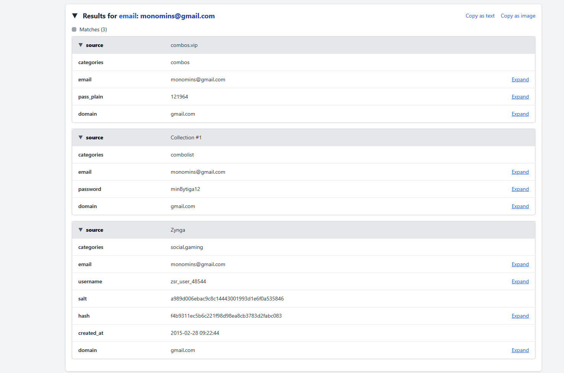Expand the pass_plain row in combos.vip

click(x=520, y=97)
